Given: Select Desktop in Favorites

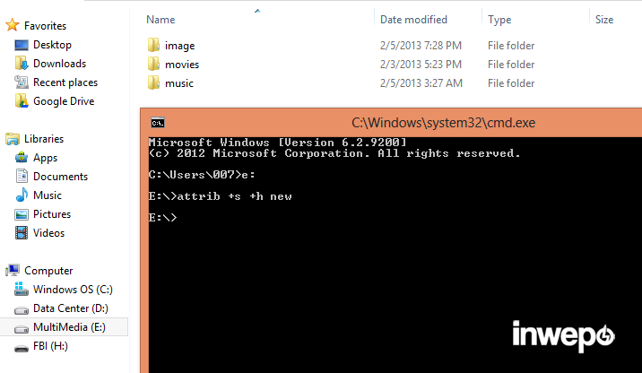Looking at the screenshot, I should tap(52, 45).
